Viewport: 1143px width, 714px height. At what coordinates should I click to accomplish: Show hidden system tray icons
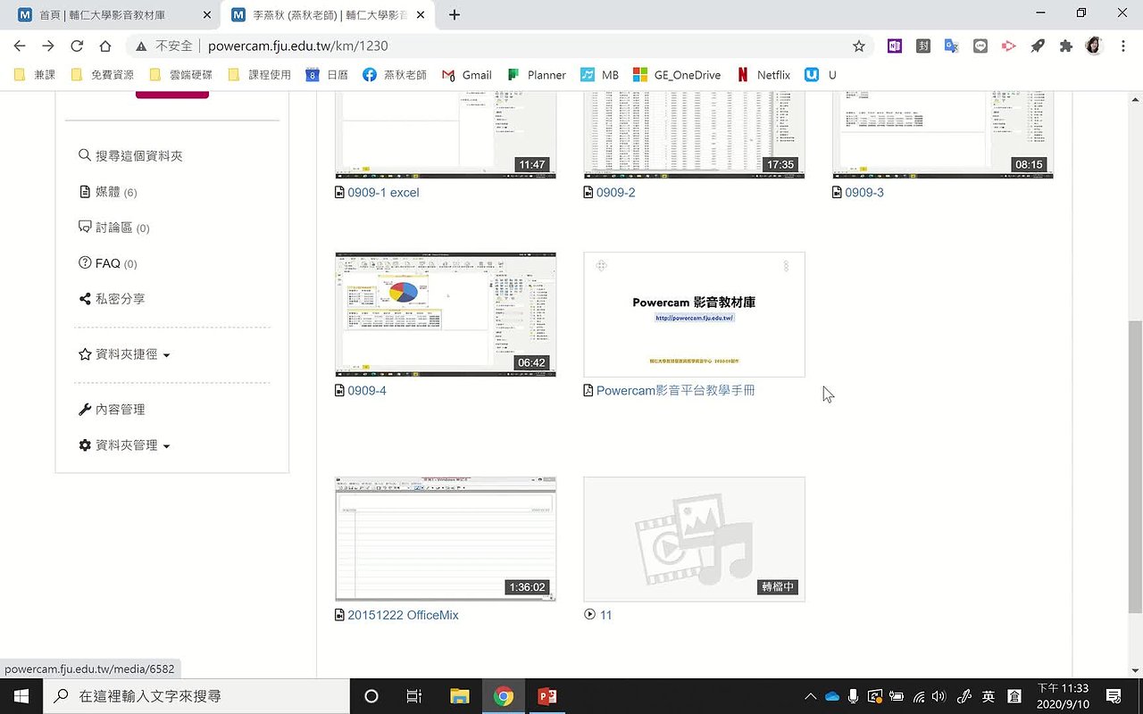click(810, 696)
